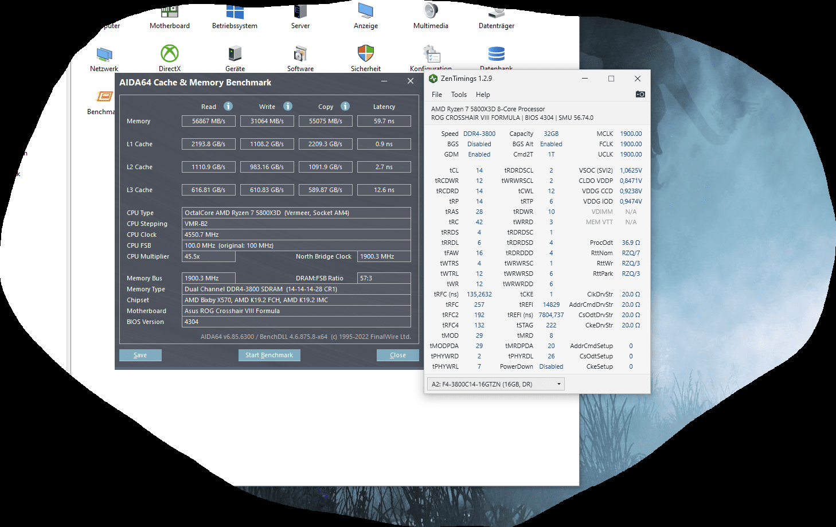Take a ZenTimings screenshot with camera icon
The width and height of the screenshot is (836, 527).
pyautogui.click(x=640, y=94)
